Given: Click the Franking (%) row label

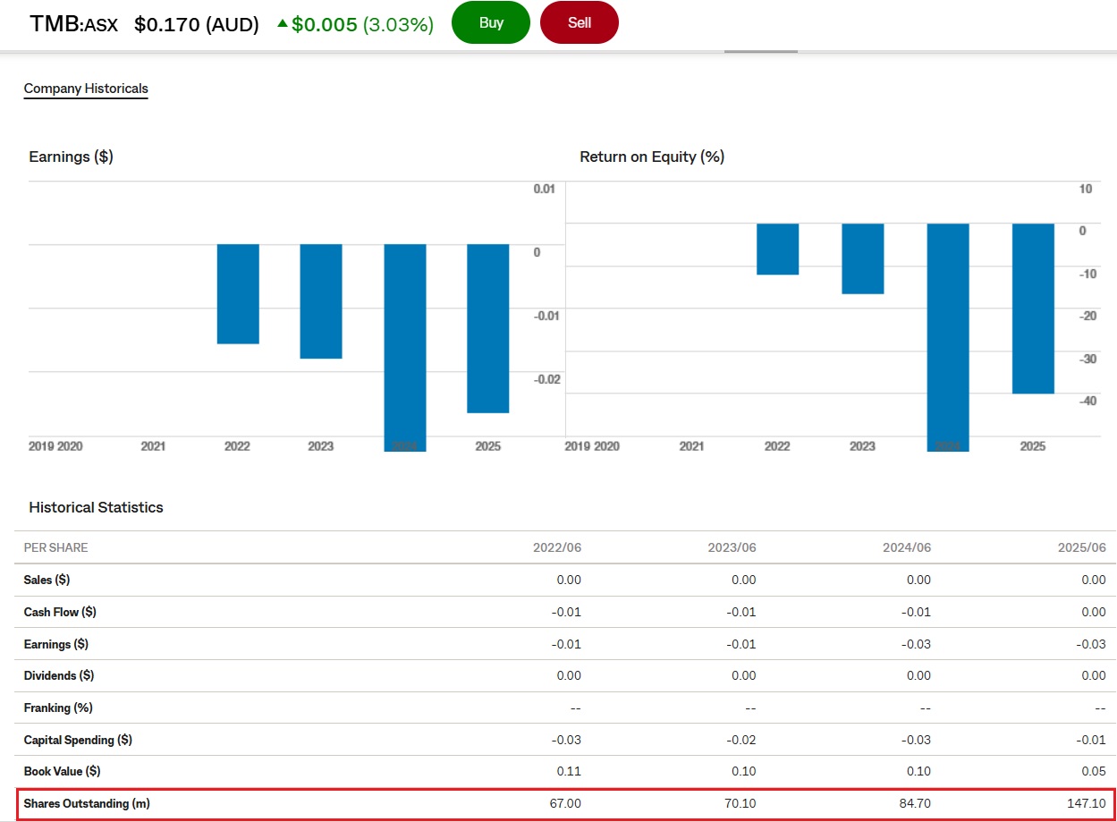Looking at the screenshot, I should pyautogui.click(x=58, y=708).
